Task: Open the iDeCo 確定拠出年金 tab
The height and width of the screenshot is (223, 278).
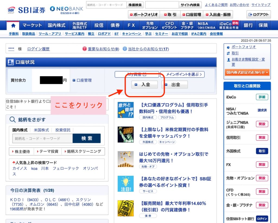Action: point(229,25)
